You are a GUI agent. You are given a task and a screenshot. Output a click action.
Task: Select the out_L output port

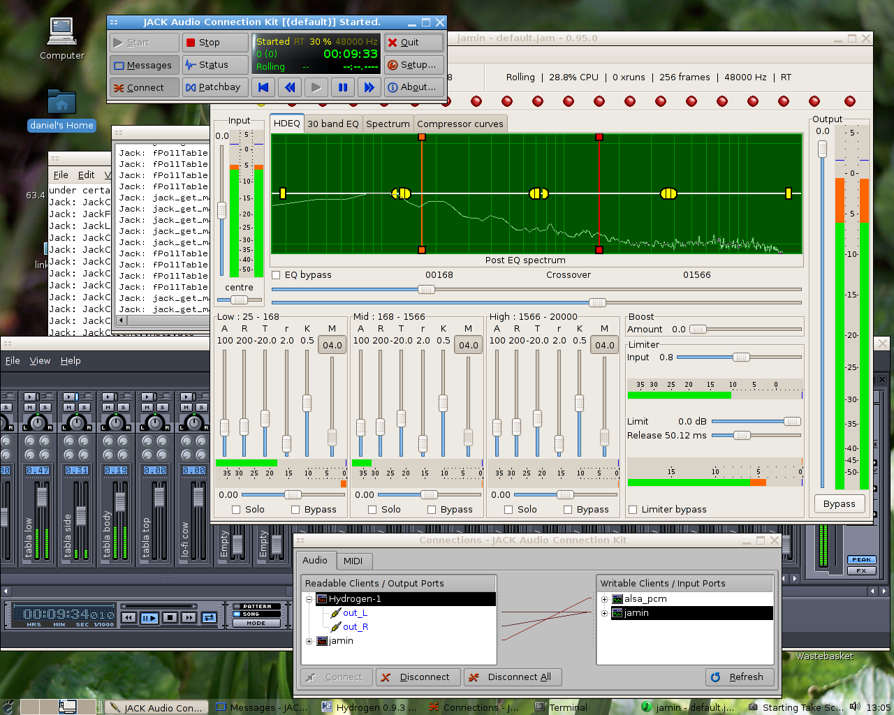point(355,613)
